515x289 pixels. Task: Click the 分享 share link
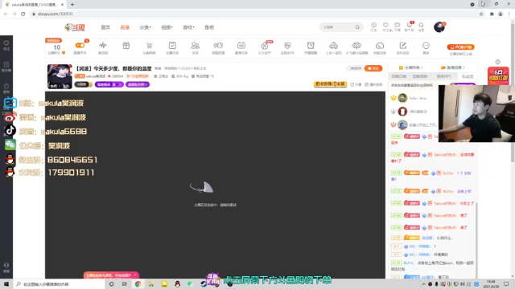356,84
